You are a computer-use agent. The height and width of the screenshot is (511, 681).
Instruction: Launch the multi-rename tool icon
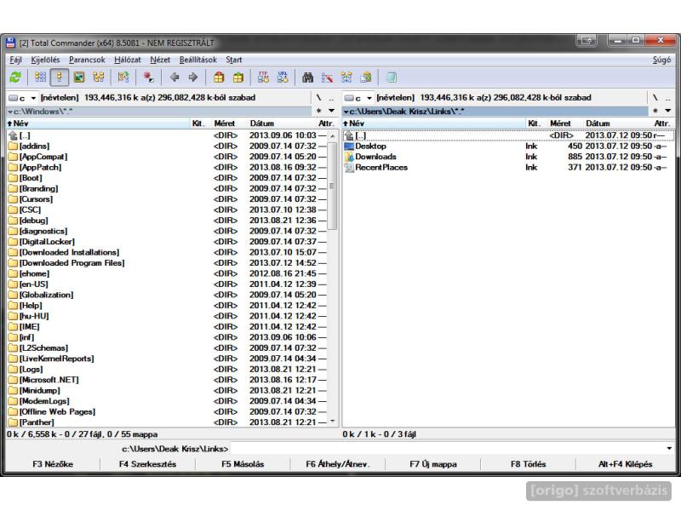tap(327, 78)
